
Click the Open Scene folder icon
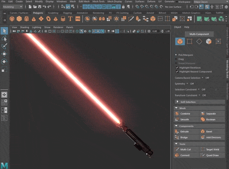coord(35,7)
